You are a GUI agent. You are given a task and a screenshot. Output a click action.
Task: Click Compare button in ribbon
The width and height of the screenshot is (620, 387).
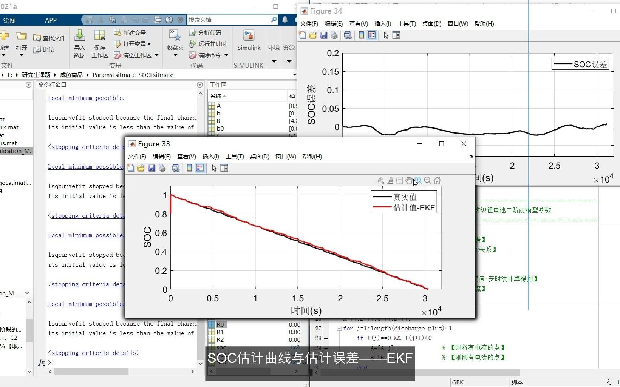pos(44,49)
